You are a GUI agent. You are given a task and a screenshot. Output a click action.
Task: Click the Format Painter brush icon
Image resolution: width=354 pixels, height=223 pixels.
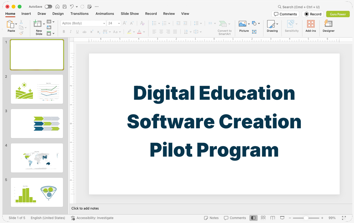click(x=21, y=33)
